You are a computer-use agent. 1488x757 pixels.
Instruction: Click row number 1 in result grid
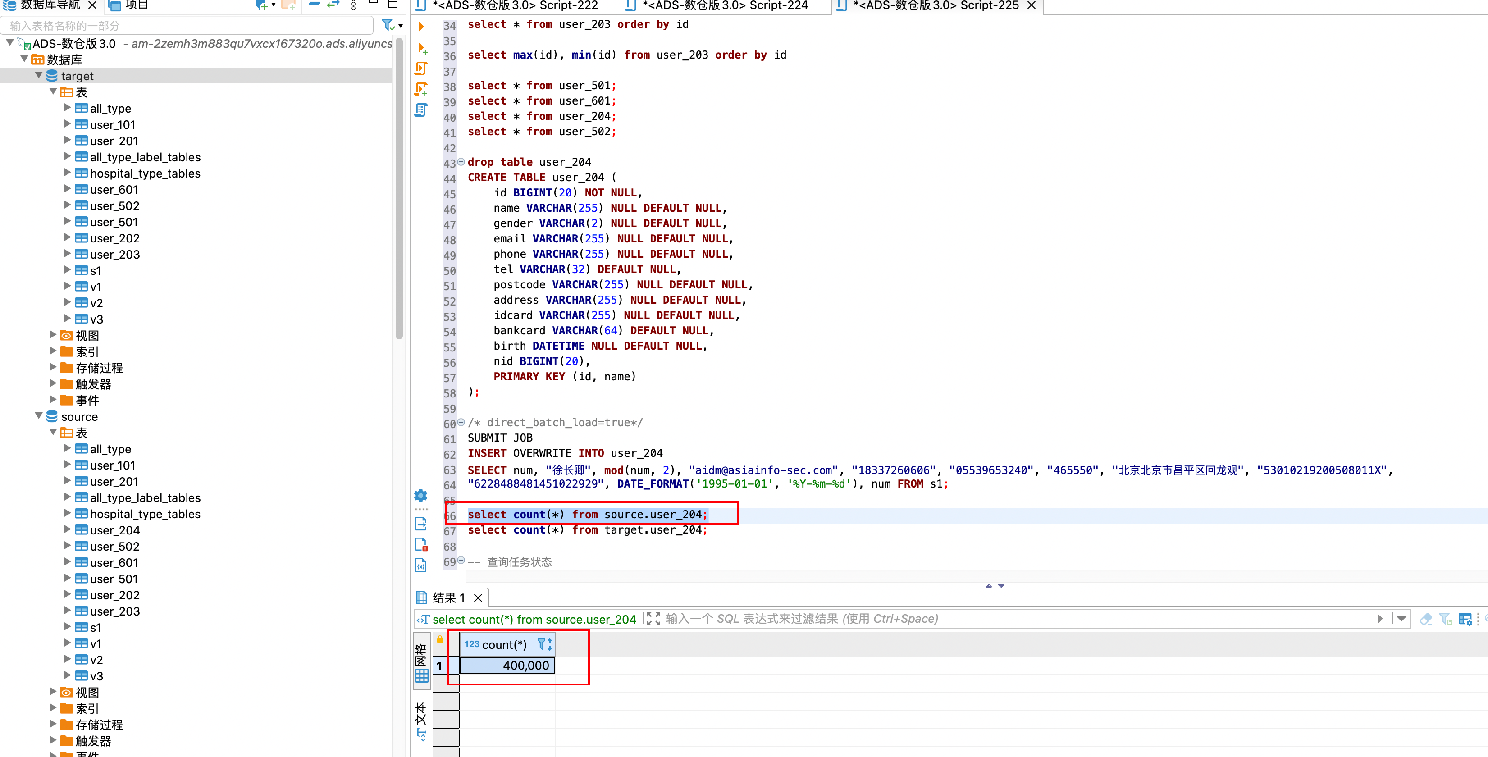click(x=440, y=666)
